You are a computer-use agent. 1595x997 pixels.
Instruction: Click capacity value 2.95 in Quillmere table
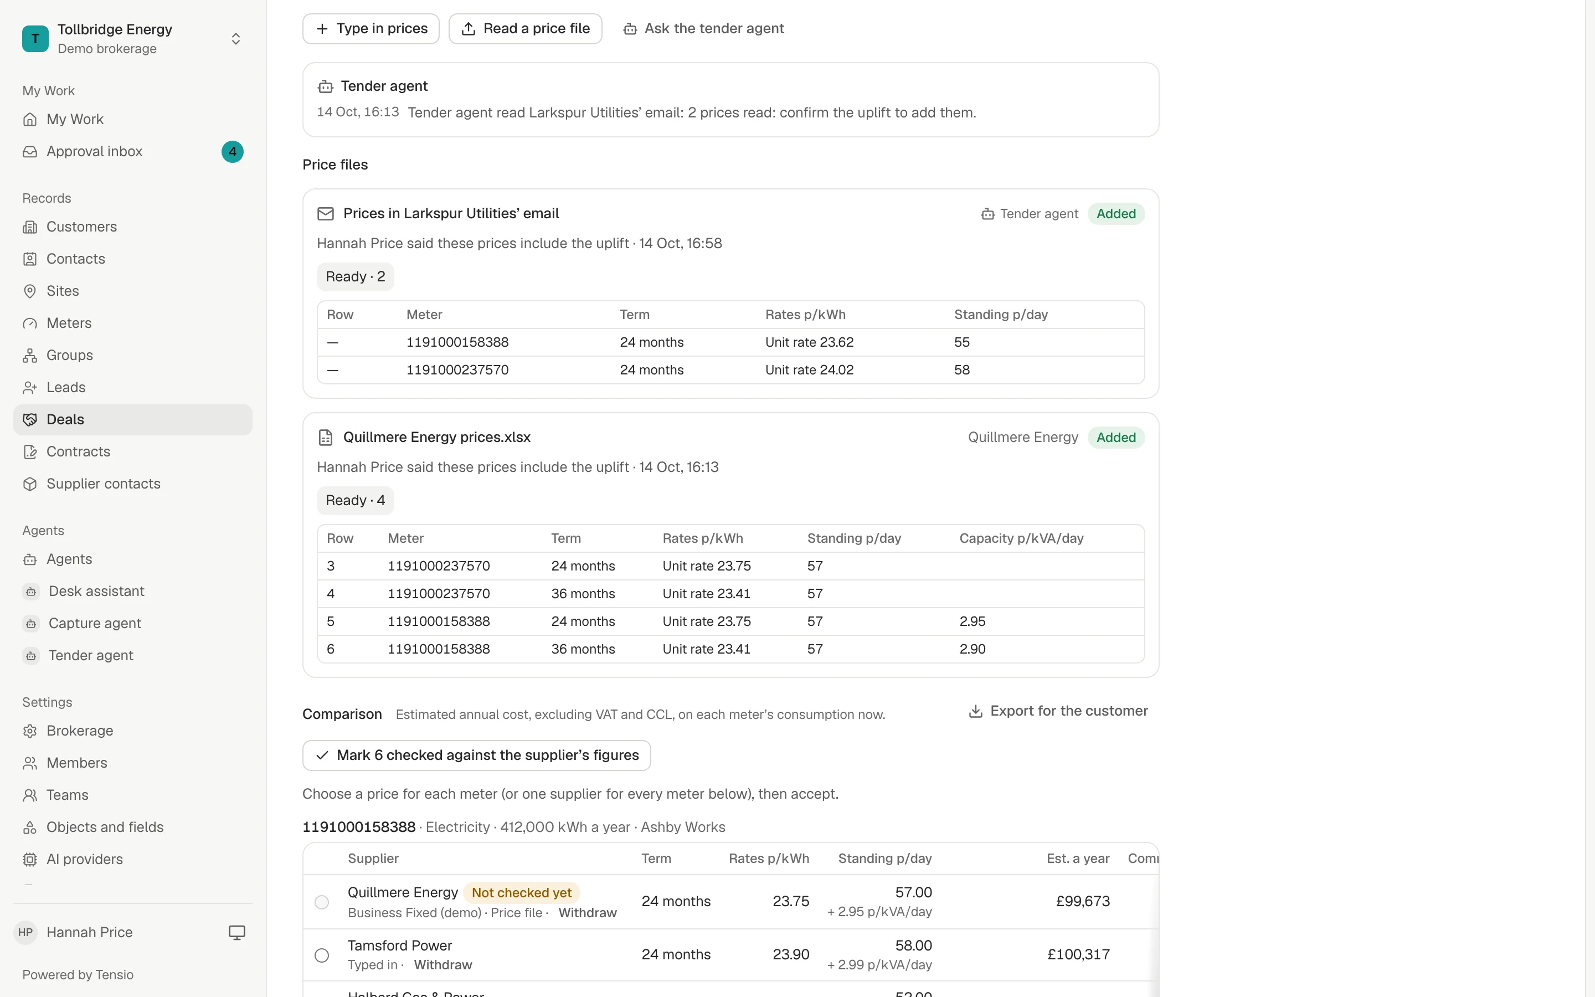972,621
